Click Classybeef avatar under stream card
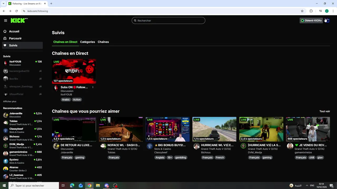This screenshot has width=337, height=189. coord(150,146)
